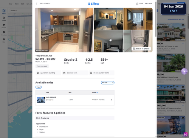Image resolution: width=189 pixels, height=138 pixels.
Task: Click the 'Miami FL' search field
Action: (x=20, y=11)
